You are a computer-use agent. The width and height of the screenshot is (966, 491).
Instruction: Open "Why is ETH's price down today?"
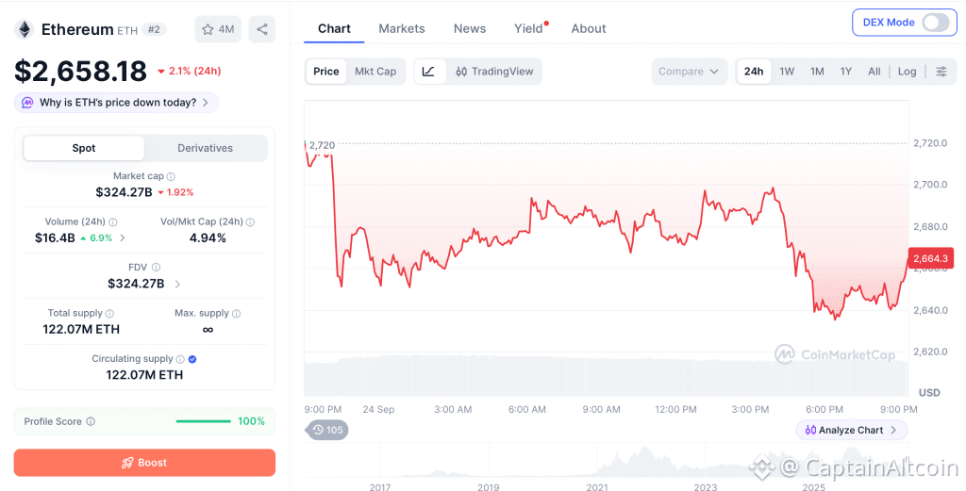[116, 103]
